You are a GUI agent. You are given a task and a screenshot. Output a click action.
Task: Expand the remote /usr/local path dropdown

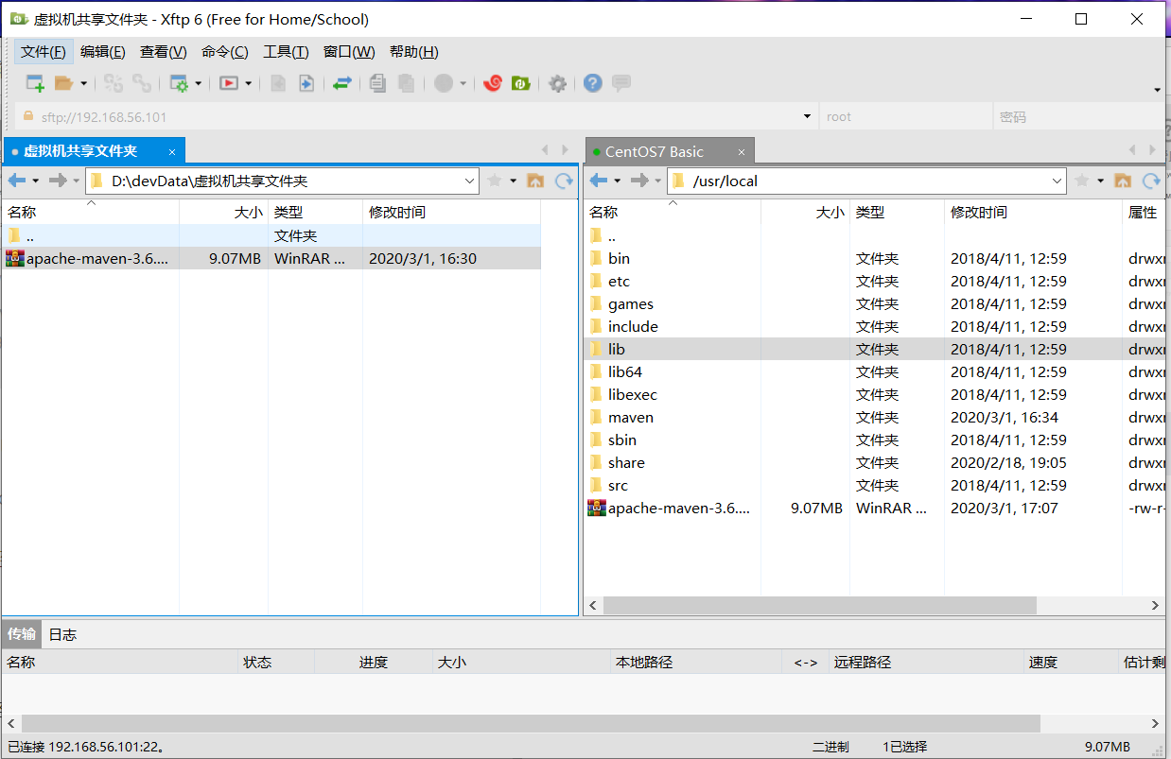pyautogui.click(x=1057, y=181)
